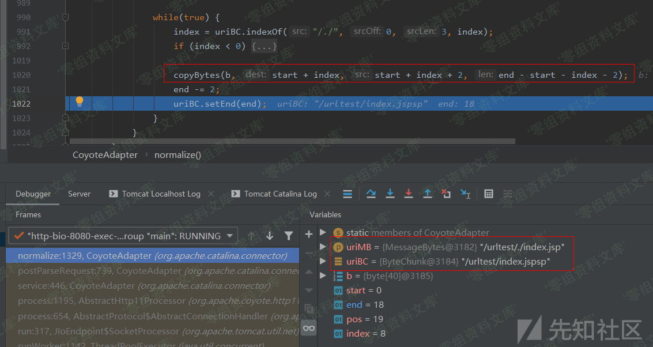653x347 pixels.
Task: Toggle the glasses watches view button
Action: [x=309, y=328]
